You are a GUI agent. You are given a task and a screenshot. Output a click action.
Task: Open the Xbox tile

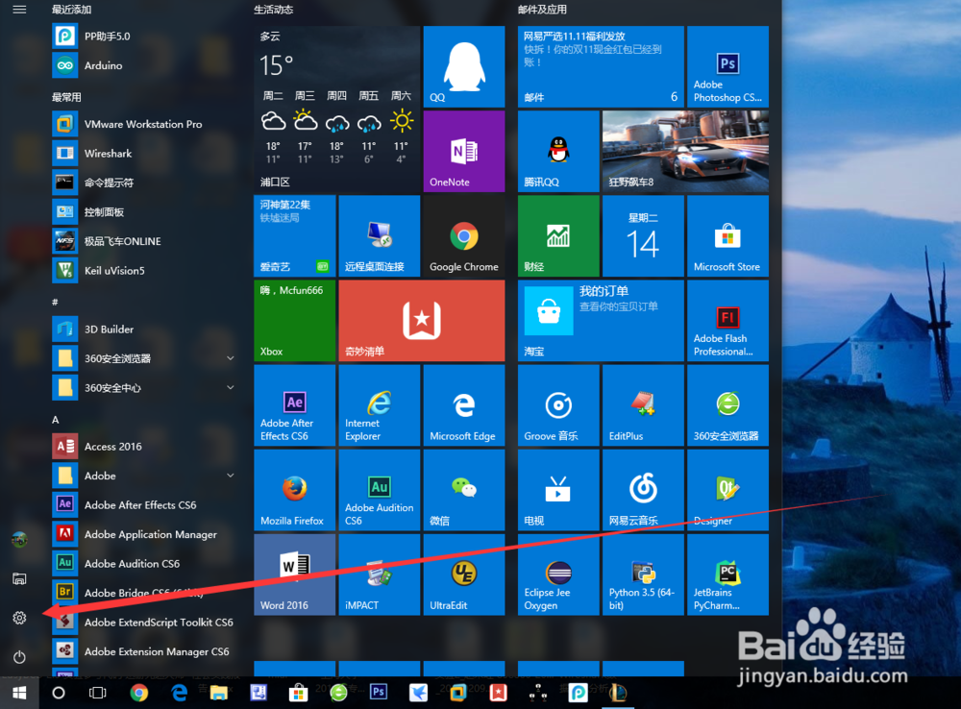(x=295, y=321)
